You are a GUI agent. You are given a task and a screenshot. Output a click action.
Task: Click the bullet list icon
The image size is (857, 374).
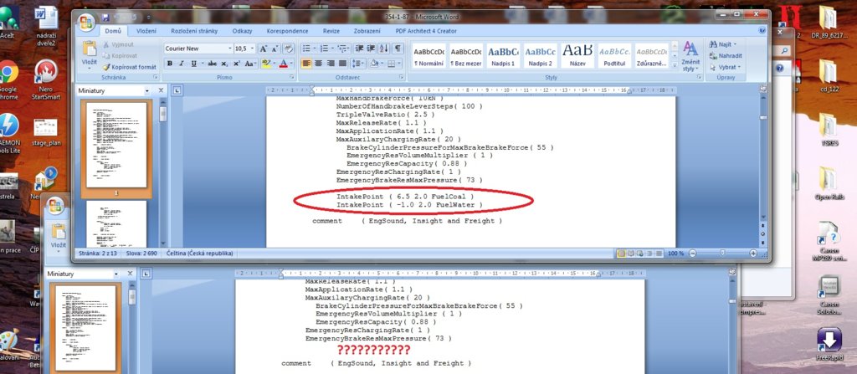point(307,49)
